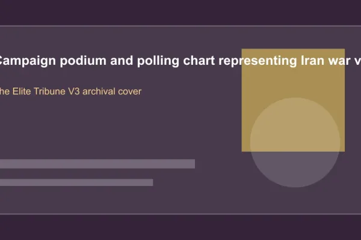361x240 pixels.
Task: Click "Elite Tribune" in the subtitle
Action: tap(39, 91)
